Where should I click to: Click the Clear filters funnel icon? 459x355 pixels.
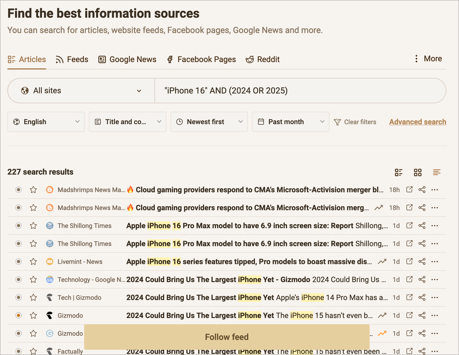tap(337, 122)
